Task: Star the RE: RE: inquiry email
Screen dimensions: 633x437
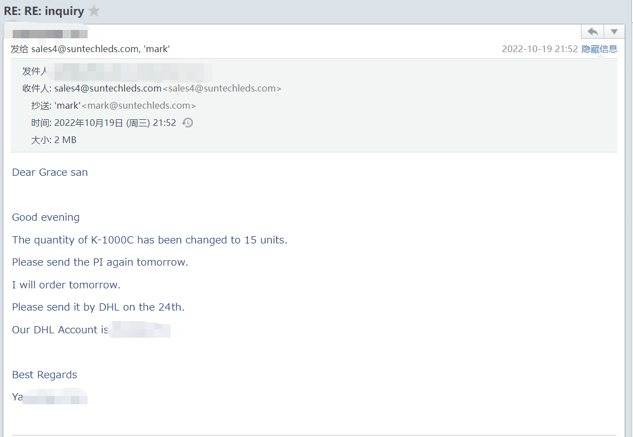Action: 94,11
